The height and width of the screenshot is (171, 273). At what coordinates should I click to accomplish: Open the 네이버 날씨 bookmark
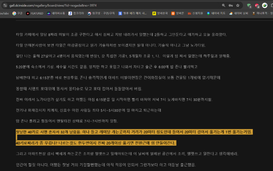[238, 13]
